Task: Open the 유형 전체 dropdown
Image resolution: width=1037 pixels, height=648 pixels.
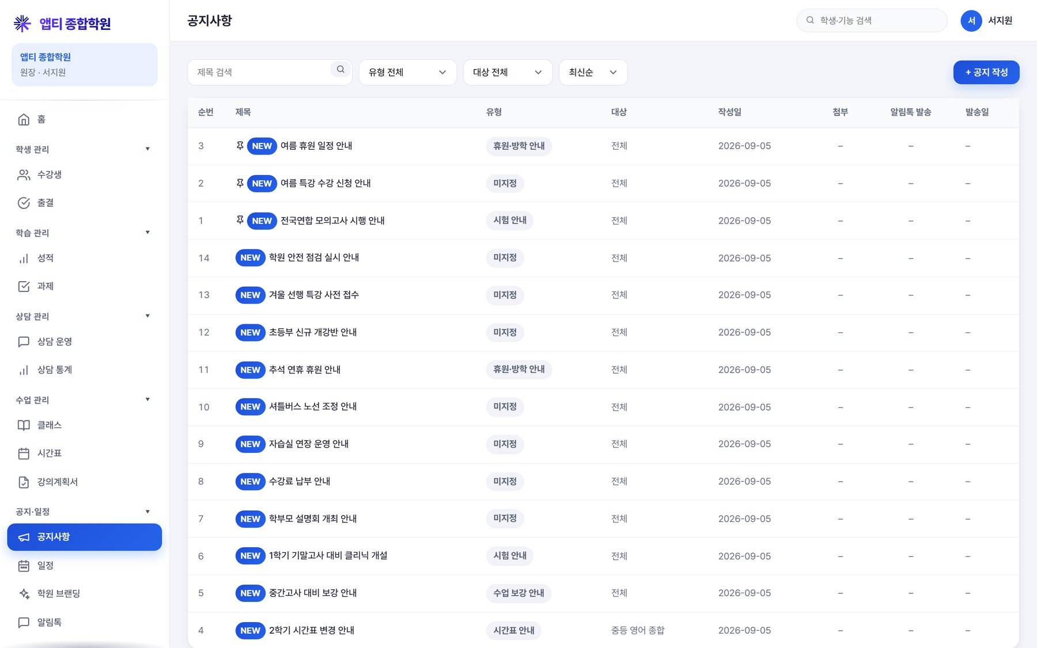Action: (x=407, y=72)
